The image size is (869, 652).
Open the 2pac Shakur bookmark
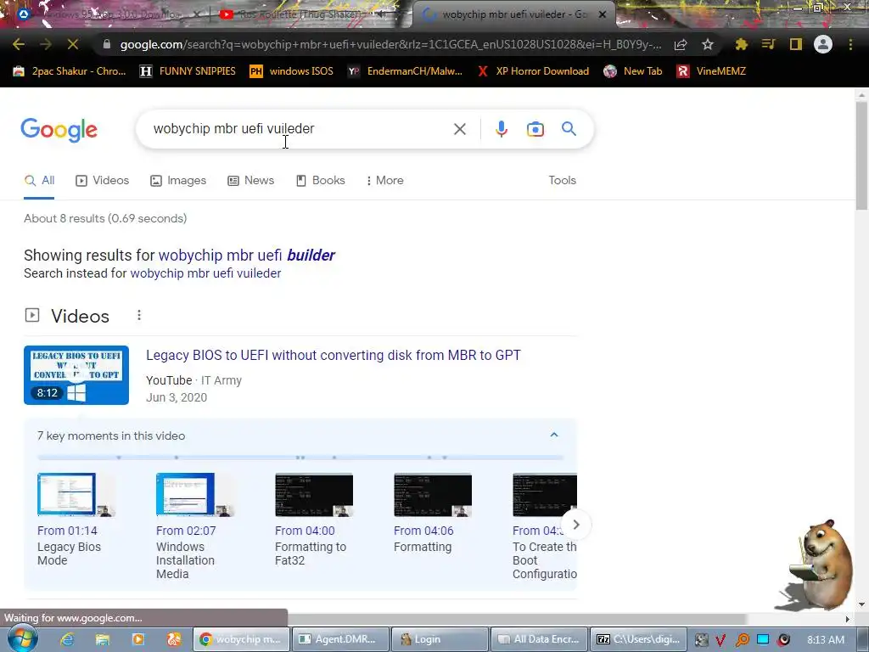pyautogui.click(x=70, y=71)
